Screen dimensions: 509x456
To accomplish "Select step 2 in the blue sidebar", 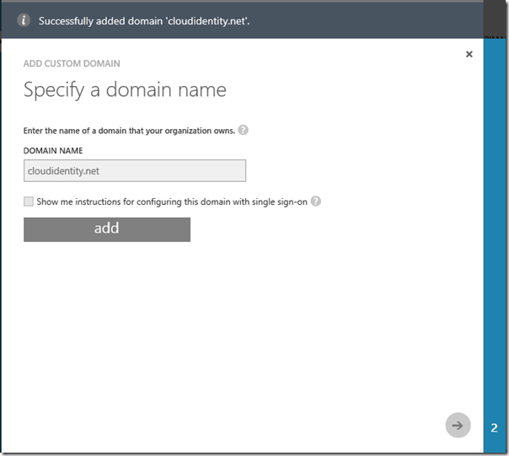I will [x=494, y=427].
